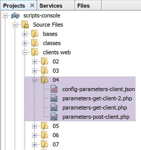Click the bases folder icon
The image size is (141, 150).
coord(35,34)
